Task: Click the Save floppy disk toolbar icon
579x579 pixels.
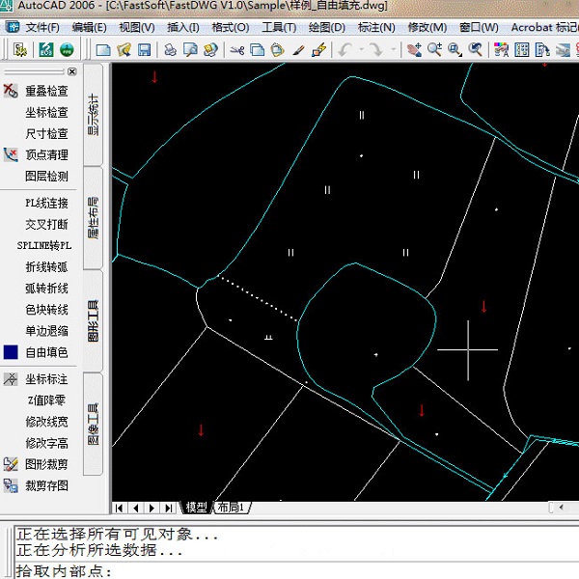Action: point(144,49)
